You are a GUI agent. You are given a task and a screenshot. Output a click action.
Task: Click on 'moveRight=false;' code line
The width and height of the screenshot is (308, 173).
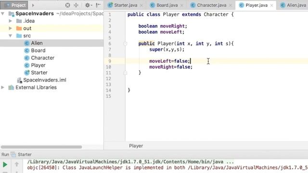tap(171, 67)
